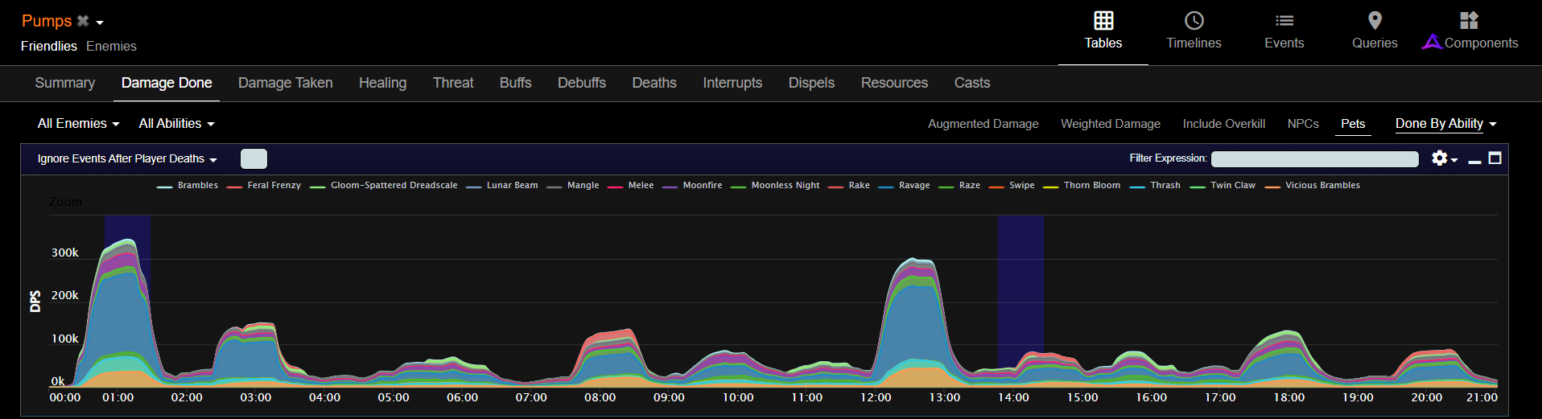Click the gear settings icon in chart header
1542x419 pixels.
tap(1440, 158)
